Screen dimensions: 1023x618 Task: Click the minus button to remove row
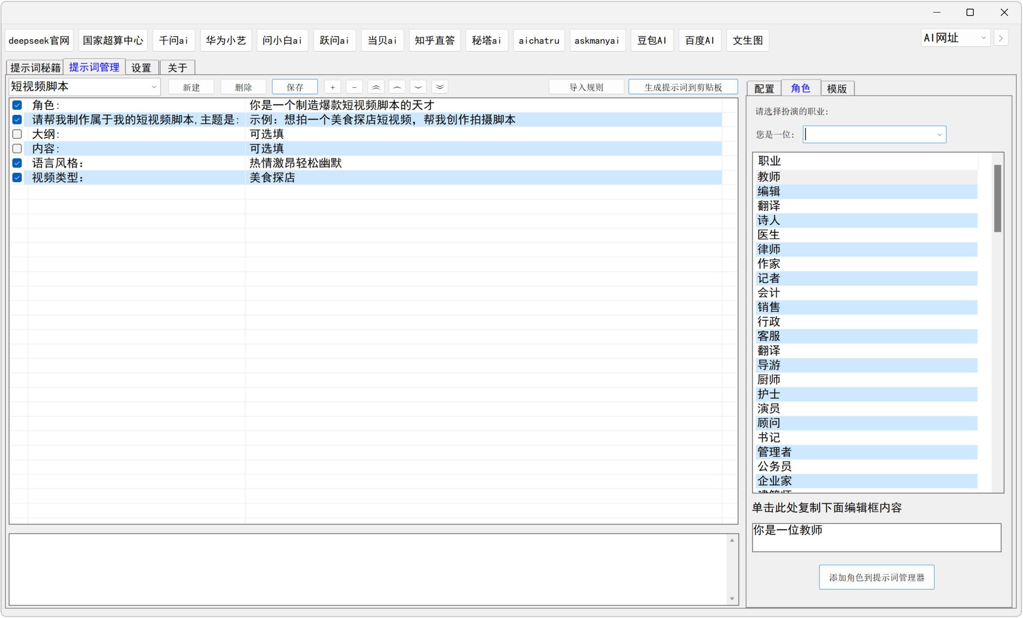click(354, 87)
